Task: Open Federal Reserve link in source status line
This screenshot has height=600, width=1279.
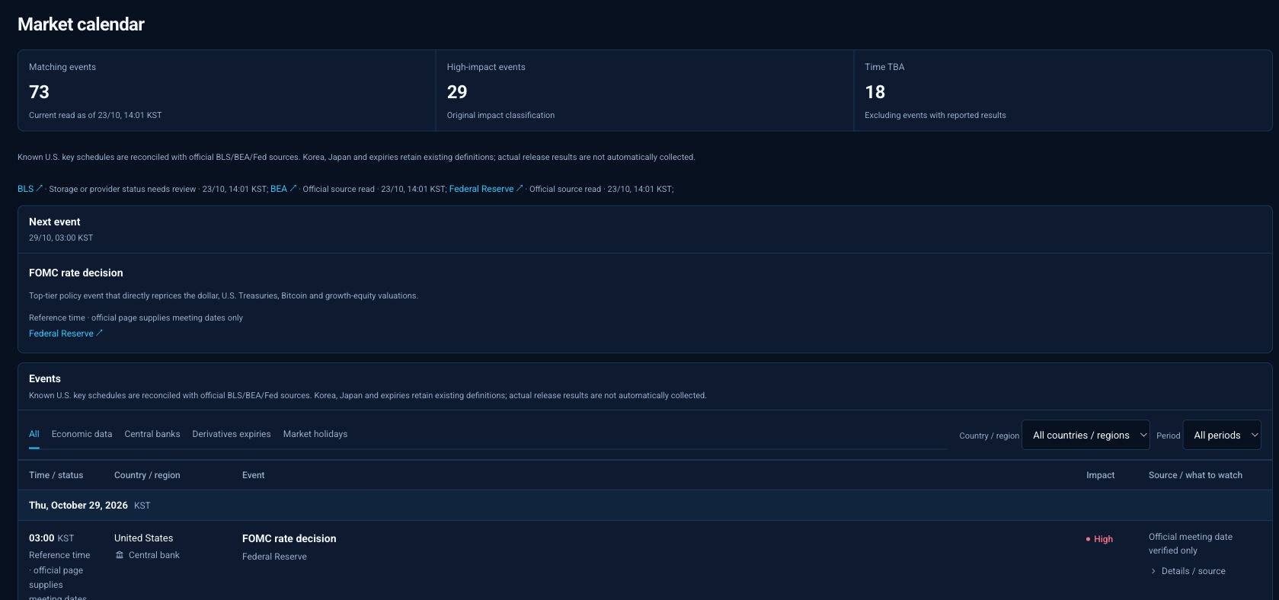Action: tap(486, 189)
